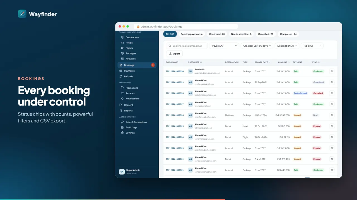
Task: Open the Super Admin profile at sidebar bottom
Action: click(137, 172)
